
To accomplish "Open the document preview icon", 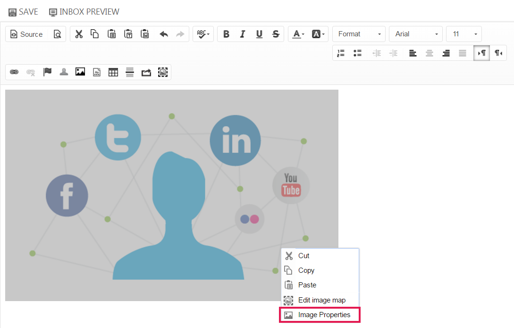I will click(58, 34).
